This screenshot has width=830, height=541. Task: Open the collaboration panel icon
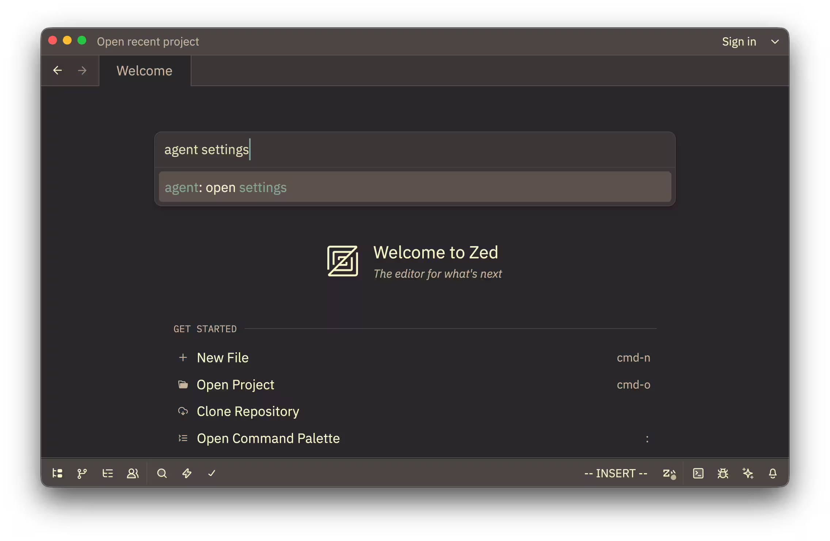[x=133, y=473]
